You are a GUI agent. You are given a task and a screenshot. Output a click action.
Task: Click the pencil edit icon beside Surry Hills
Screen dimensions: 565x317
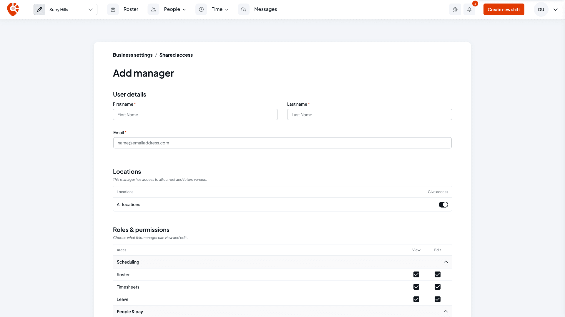coord(39,9)
